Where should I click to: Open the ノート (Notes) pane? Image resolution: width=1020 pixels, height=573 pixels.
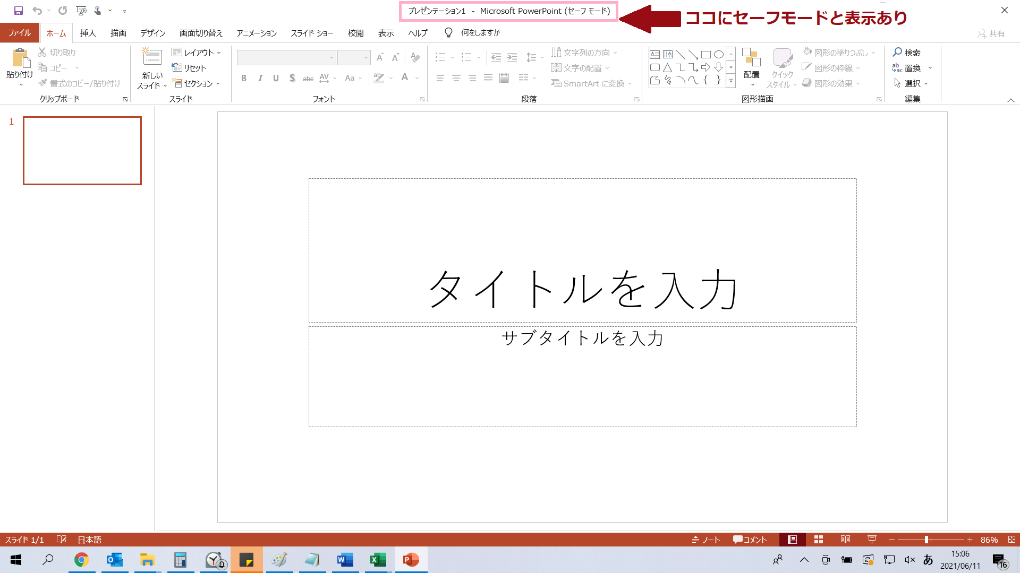(705, 539)
